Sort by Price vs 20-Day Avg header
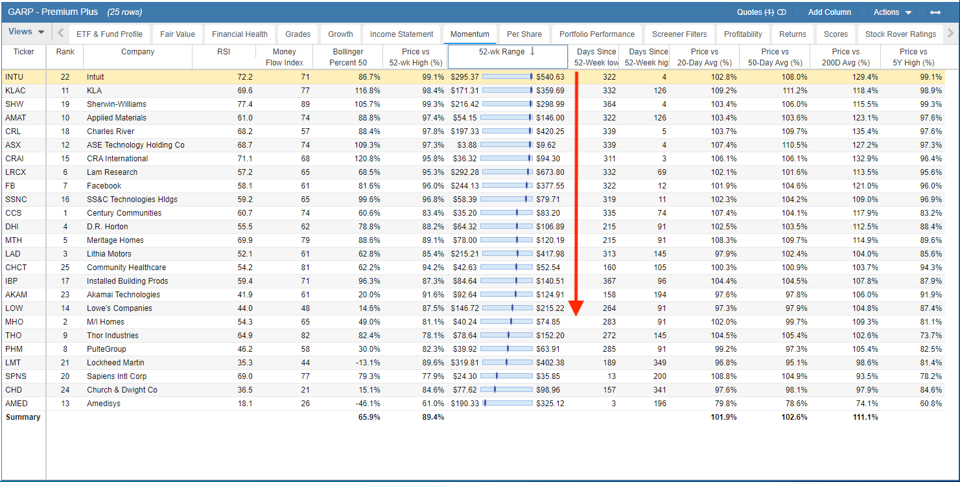Viewport: 960px width, 482px height. pyautogui.click(x=705, y=56)
